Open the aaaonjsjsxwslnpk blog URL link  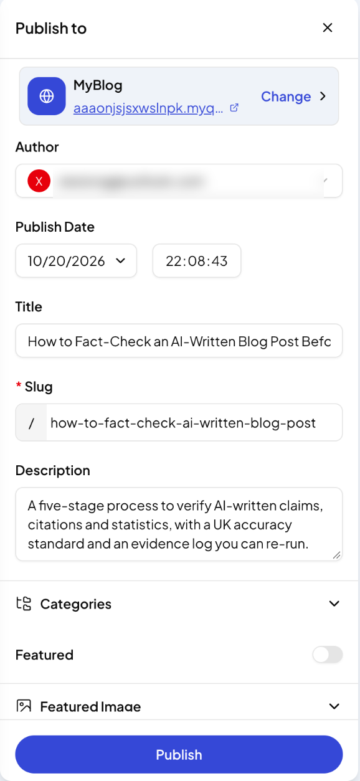148,108
